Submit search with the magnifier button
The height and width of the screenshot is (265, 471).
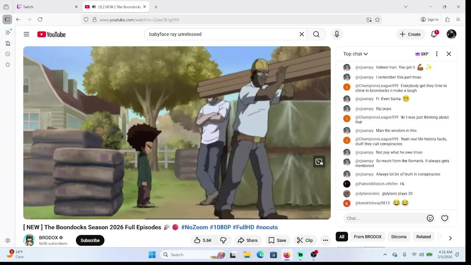[x=316, y=34]
